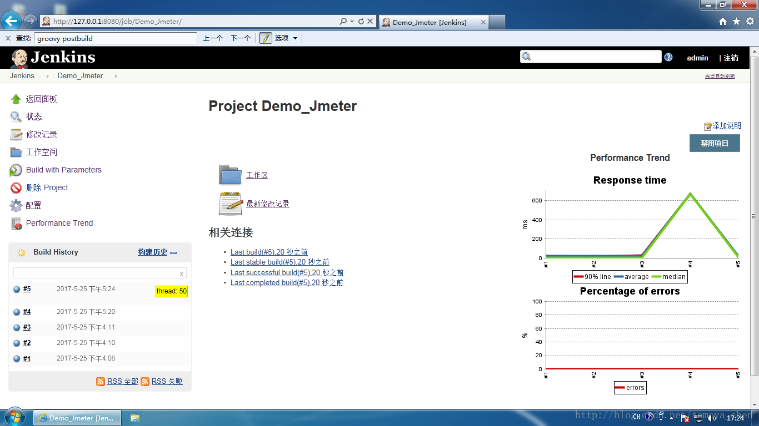759x426 pixels.
Task: Click the RSS icon beside RSS 失败
Action: point(145,382)
